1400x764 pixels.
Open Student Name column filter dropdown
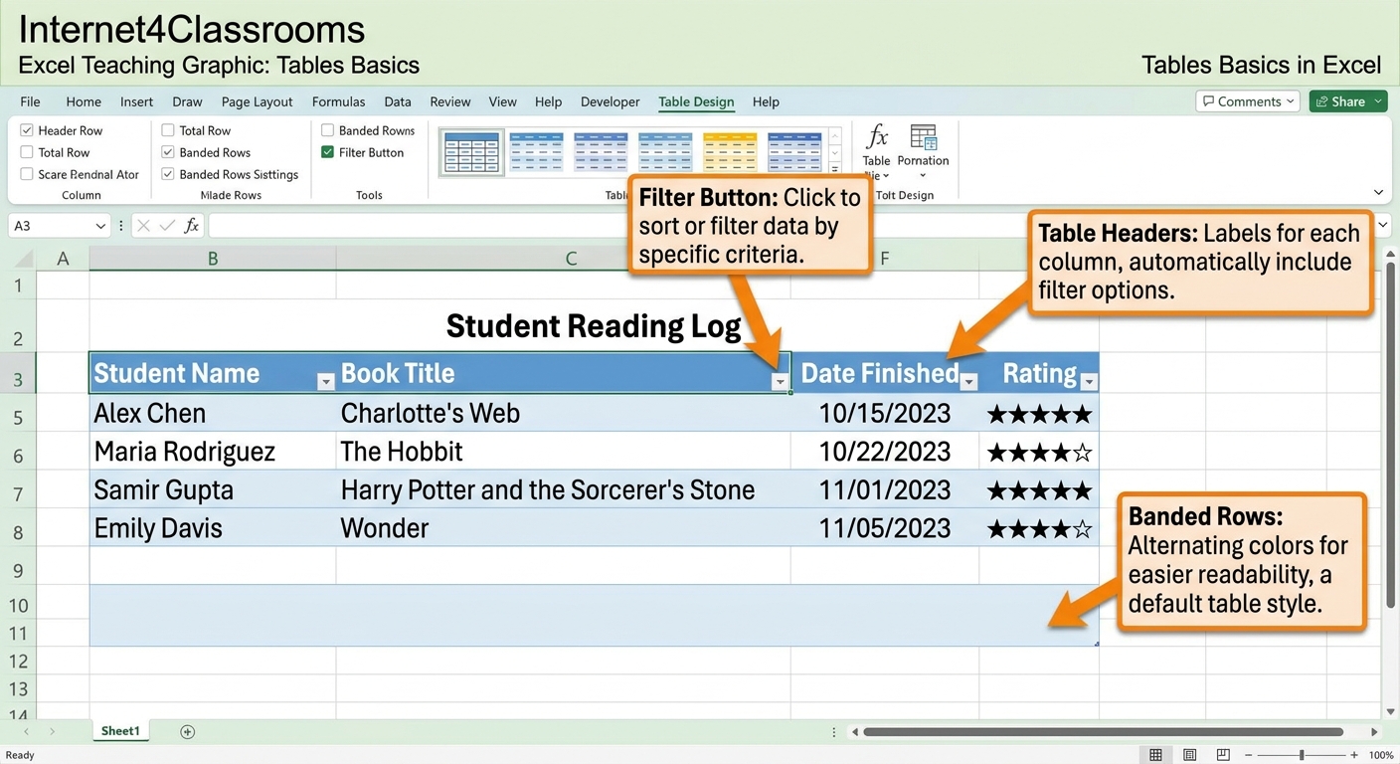click(x=325, y=382)
